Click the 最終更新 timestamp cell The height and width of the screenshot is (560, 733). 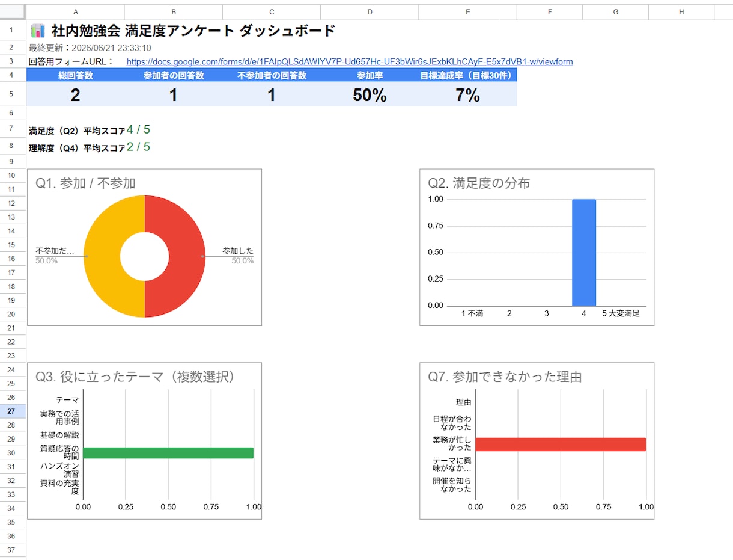pyautogui.click(x=90, y=48)
